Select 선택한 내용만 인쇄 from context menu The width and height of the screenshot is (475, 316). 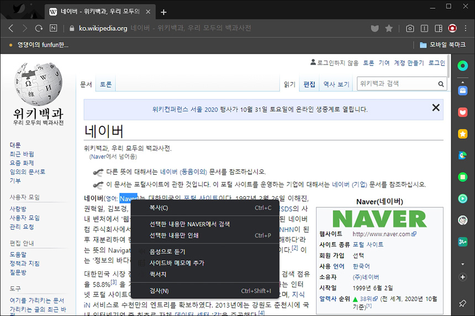[205, 235]
